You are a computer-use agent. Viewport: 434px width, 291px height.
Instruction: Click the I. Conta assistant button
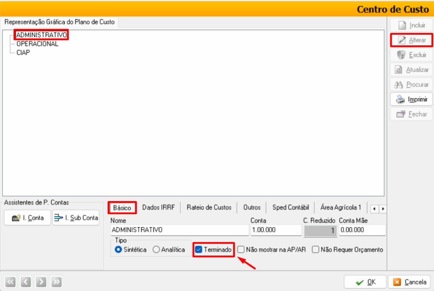tap(28, 218)
